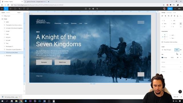
Task: Remove the Image fill with minus icon
Action: point(181,58)
